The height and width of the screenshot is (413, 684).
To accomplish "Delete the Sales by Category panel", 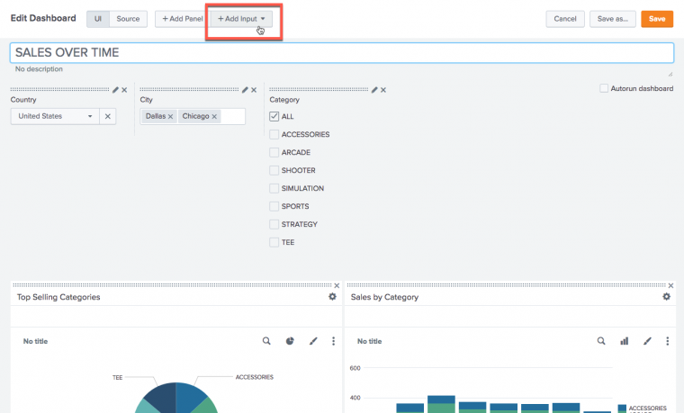I will click(x=670, y=285).
